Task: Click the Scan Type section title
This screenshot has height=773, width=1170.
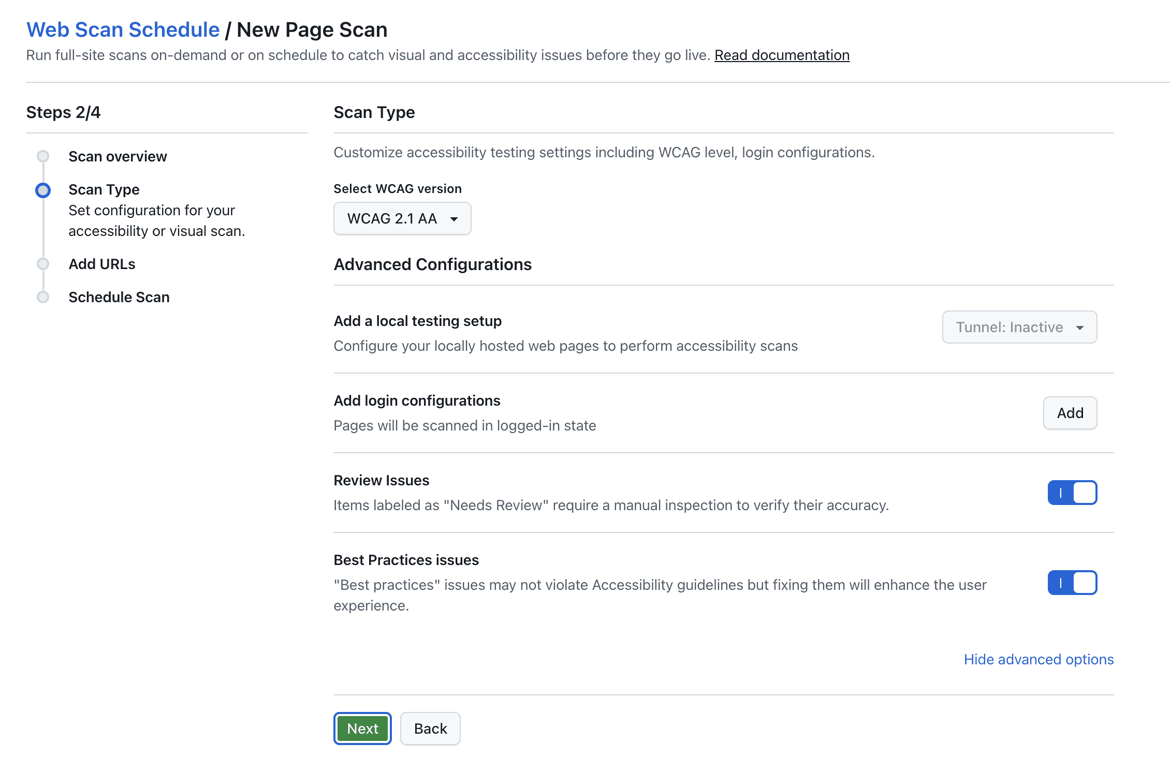Action: pos(374,112)
